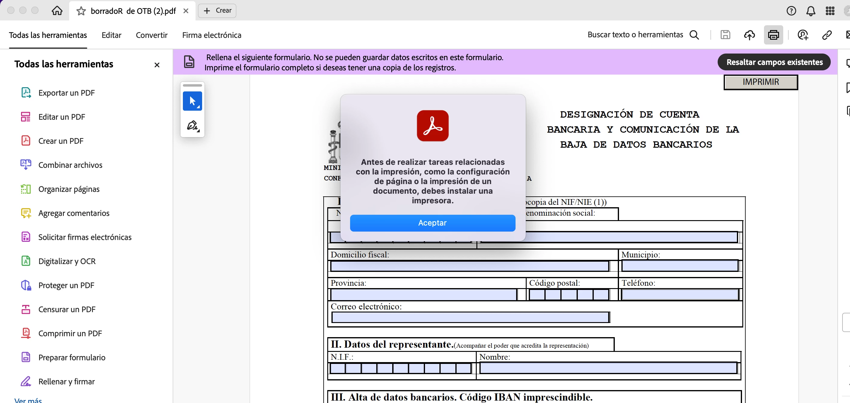Open the Crear new tab button
850x403 pixels.
[x=217, y=11]
